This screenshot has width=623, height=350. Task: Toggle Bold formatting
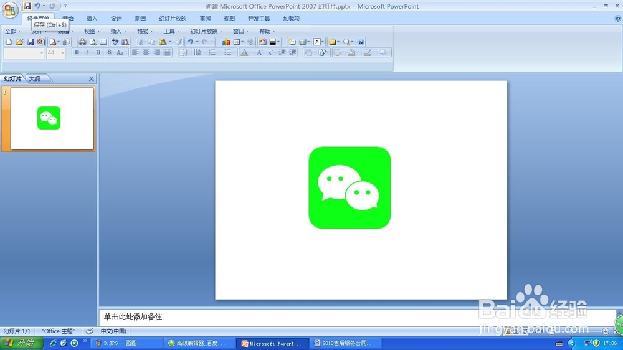[77, 52]
